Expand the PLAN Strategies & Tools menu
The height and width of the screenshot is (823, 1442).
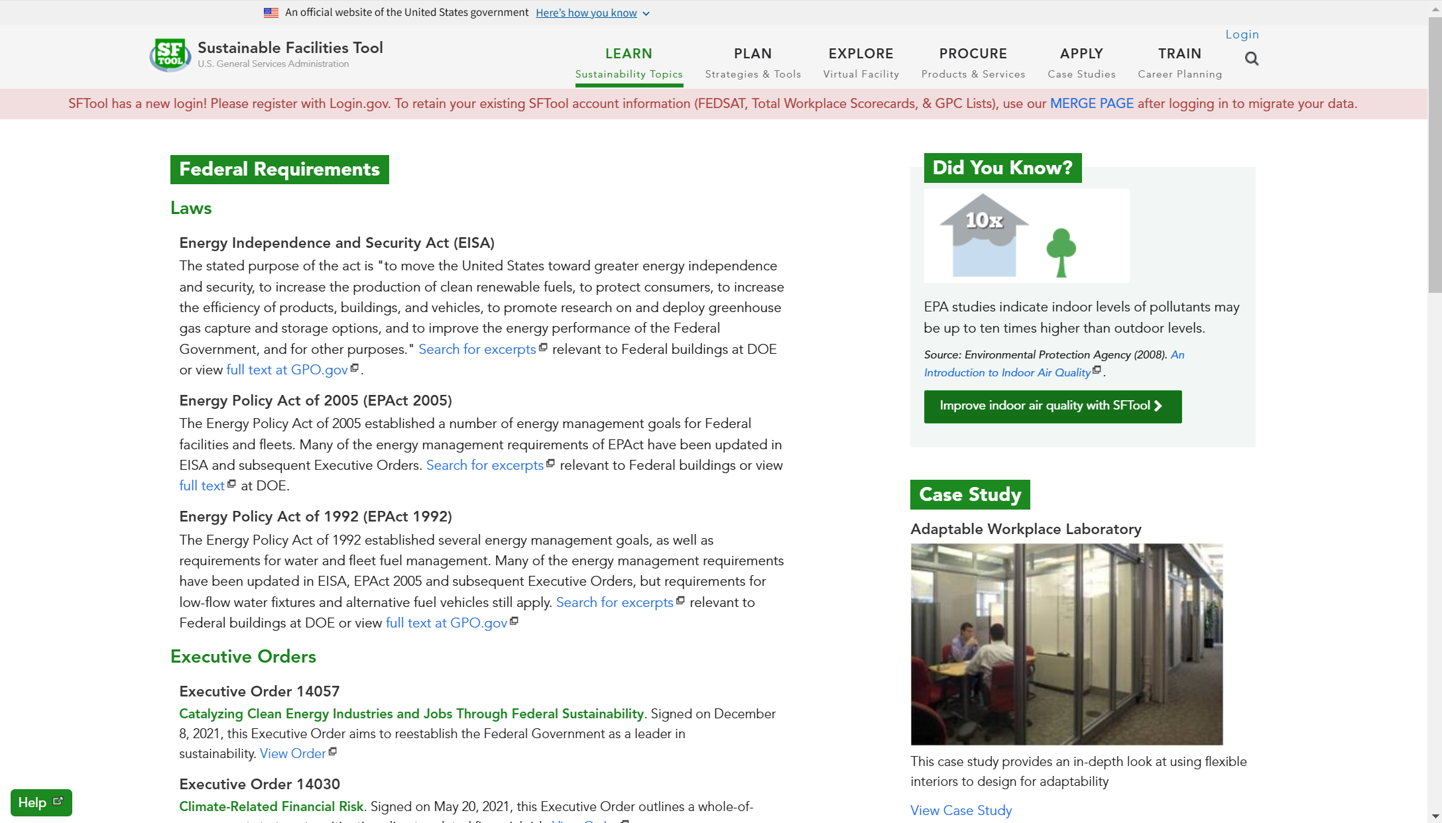752,62
